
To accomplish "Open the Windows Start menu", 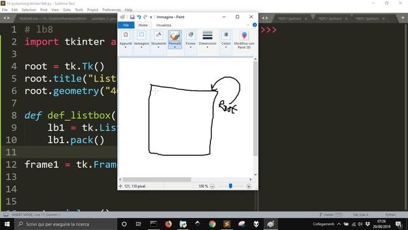I will (x=7, y=224).
